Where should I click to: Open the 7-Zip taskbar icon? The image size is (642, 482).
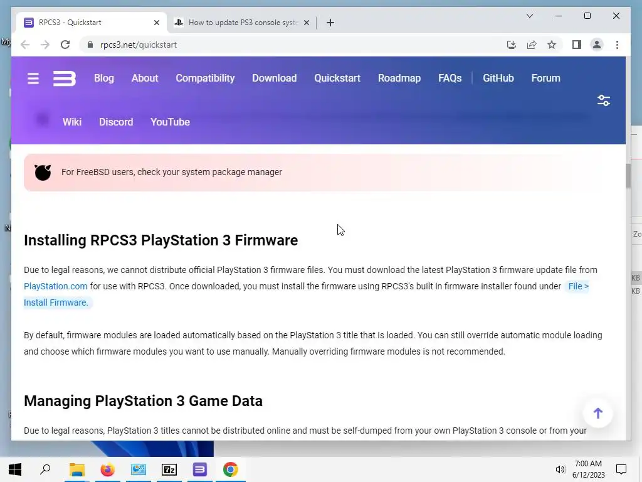click(169, 469)
